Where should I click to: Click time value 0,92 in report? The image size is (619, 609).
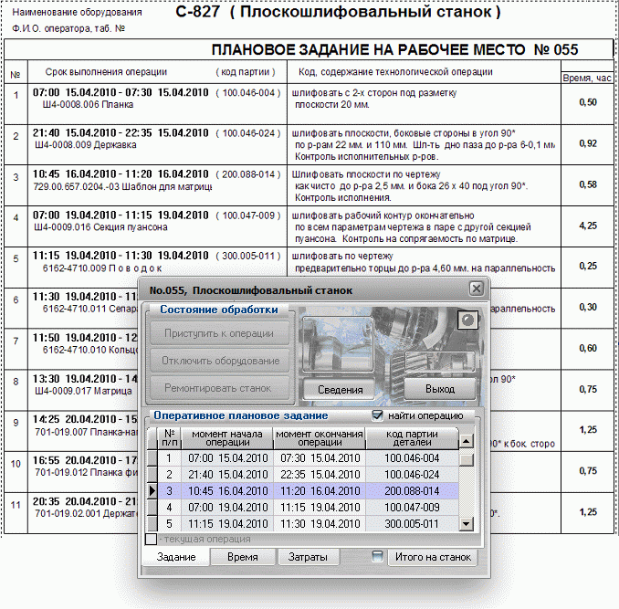pos(588,143)
